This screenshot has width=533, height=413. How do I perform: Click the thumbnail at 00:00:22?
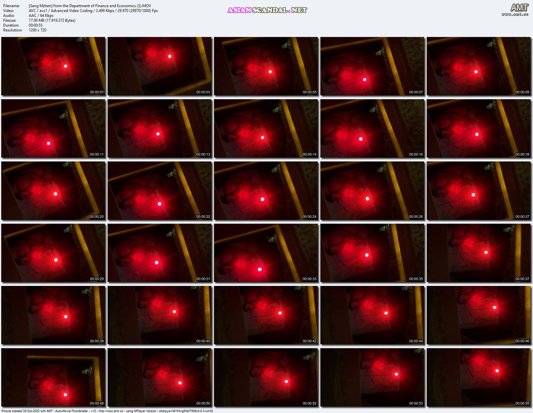point(160,190)
